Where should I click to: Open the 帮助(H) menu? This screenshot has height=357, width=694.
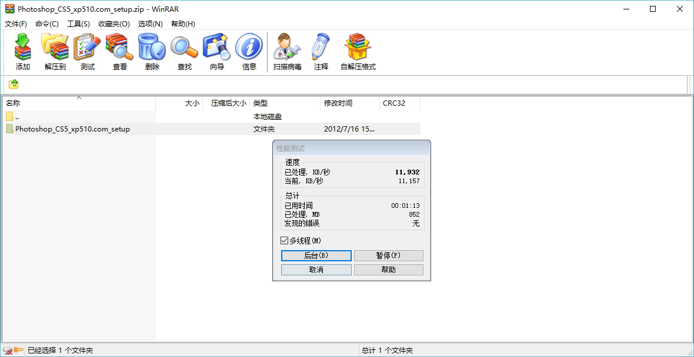click(x=183, y=24)
